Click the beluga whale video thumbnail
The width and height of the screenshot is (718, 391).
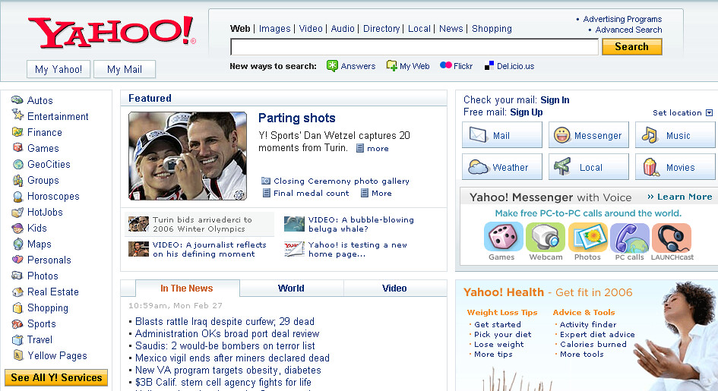point(294,224)
